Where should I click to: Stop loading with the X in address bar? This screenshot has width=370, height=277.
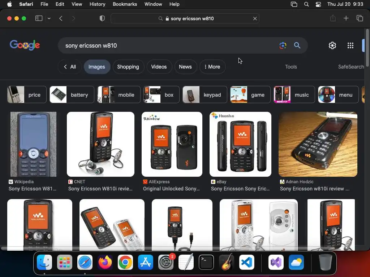255,18
